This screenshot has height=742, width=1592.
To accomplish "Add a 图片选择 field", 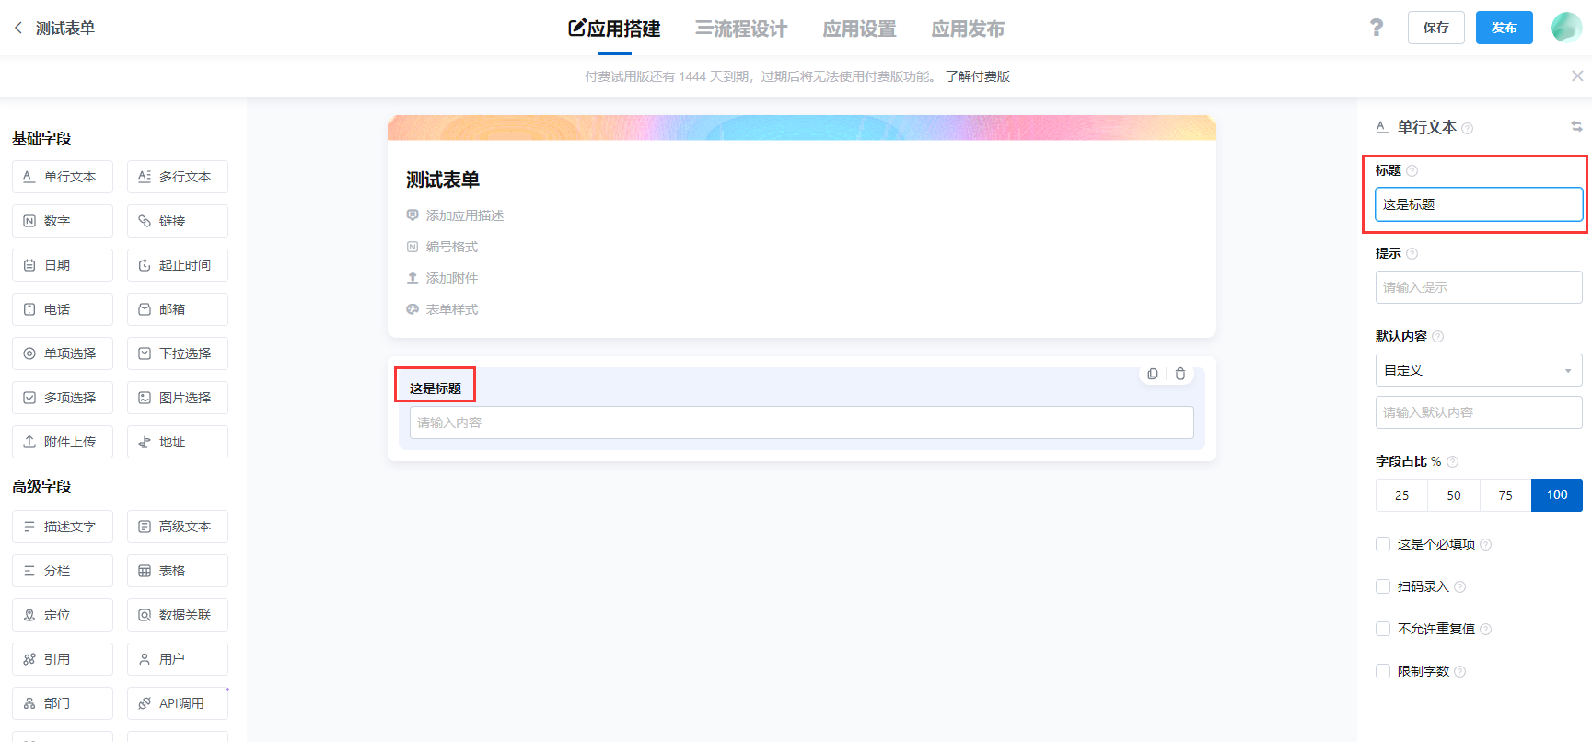I will click(178, 398).
